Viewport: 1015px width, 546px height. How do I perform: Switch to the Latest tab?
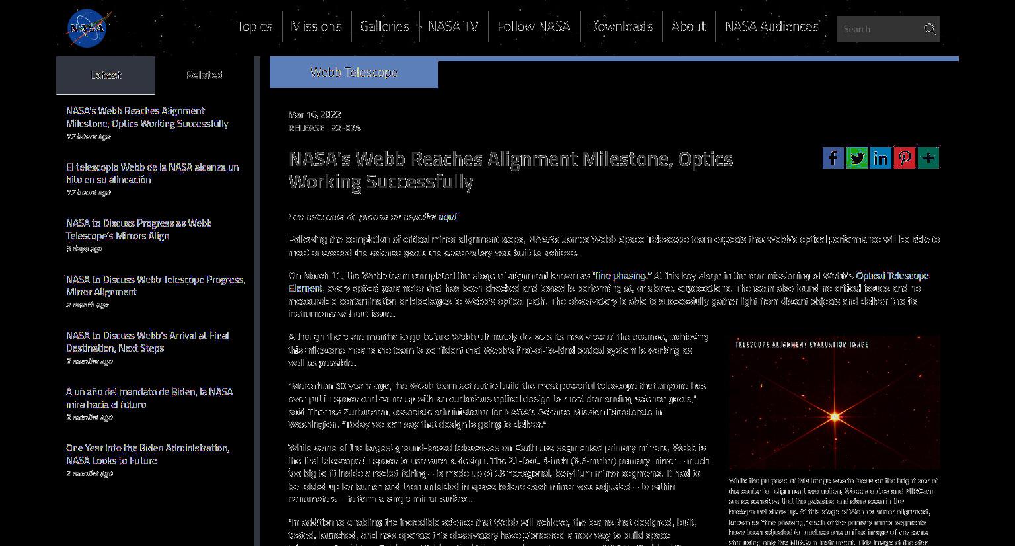click(106, 75)
